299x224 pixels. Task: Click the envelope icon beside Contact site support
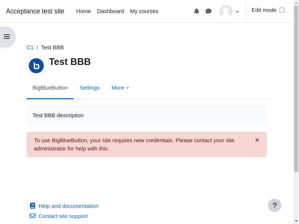[x=33, y=216]
